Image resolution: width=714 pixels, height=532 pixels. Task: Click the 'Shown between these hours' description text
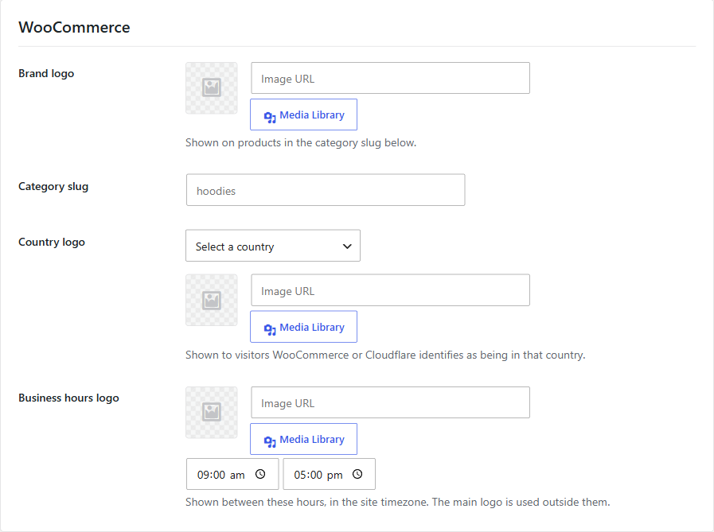pyautogui.click(x=397, y=502)
